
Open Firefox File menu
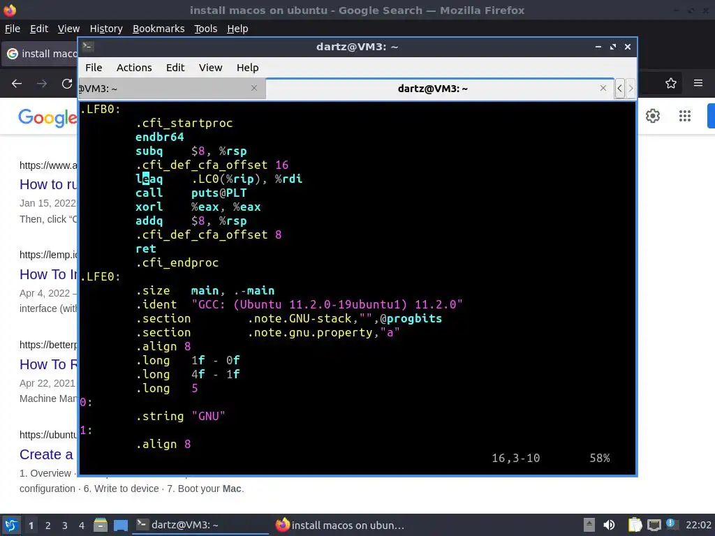(x=13, y=29)
